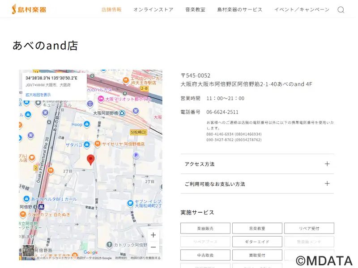Click the 大阪阿部野橋 station icon
358x268 pixels.
(122, 113)
